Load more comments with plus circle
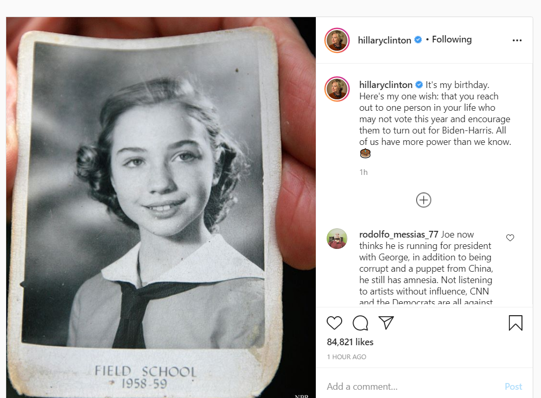The width and height of the screenshot is (541, 398). pyautogui.click(x=423, y=200)
